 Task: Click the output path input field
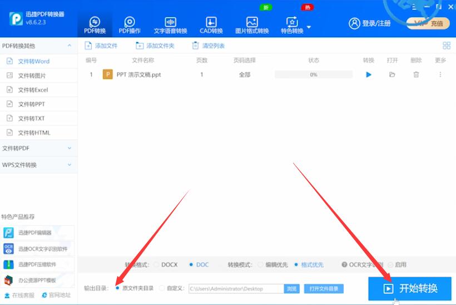point(236,289)
